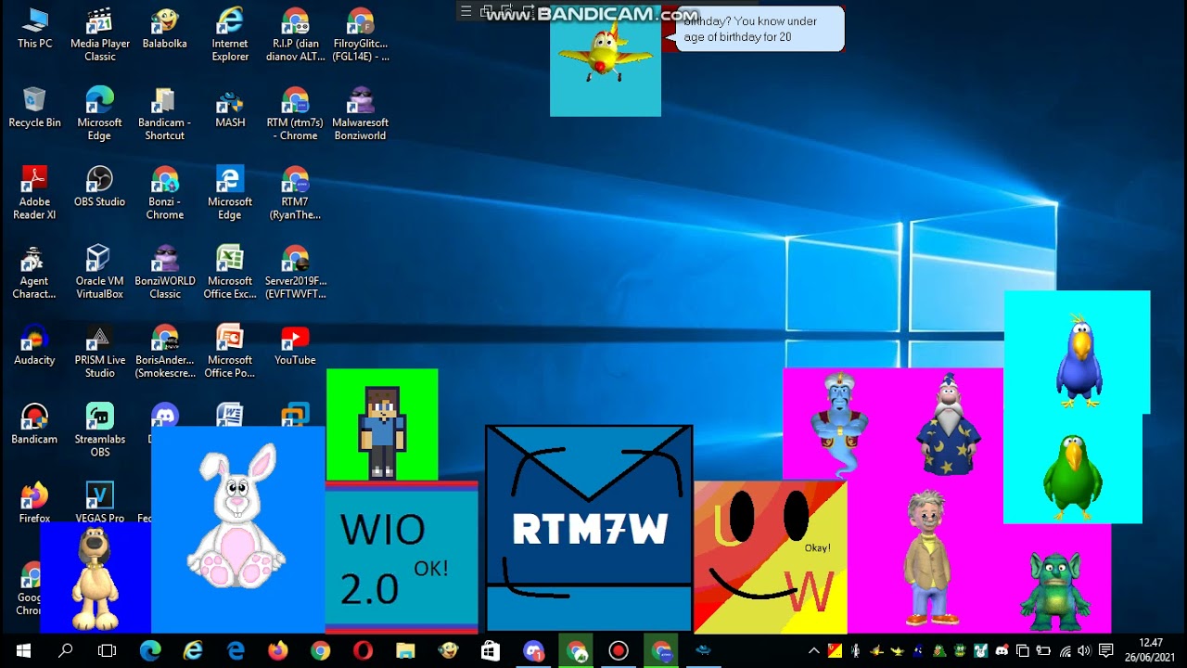This screenshot has height=668, width=1187.
Task: Open the Balabolka desktop shortcut
Action: tap(164, 29)
